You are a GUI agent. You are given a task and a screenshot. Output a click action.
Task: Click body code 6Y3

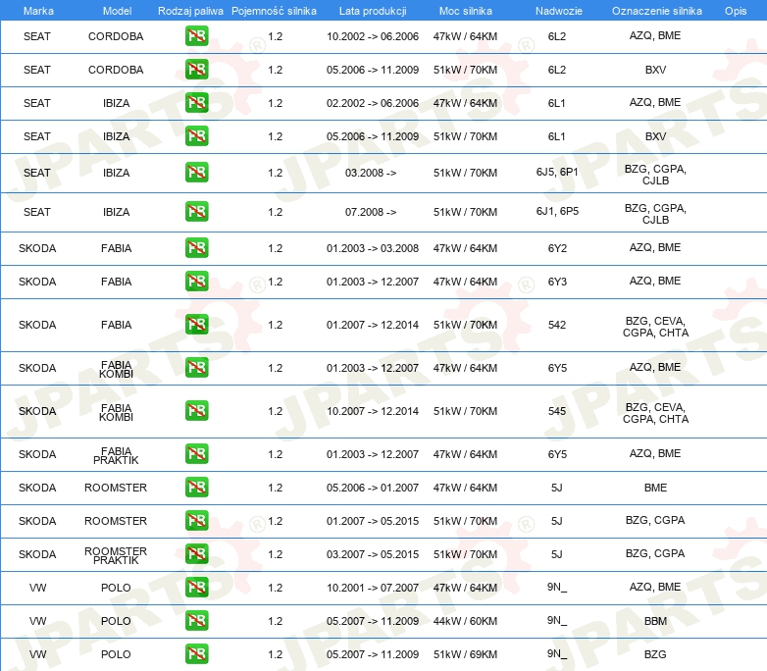point(557,282)
